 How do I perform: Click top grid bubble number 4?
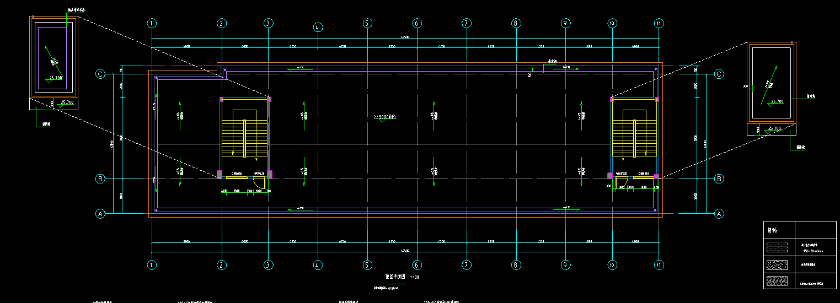pos(318,27)
